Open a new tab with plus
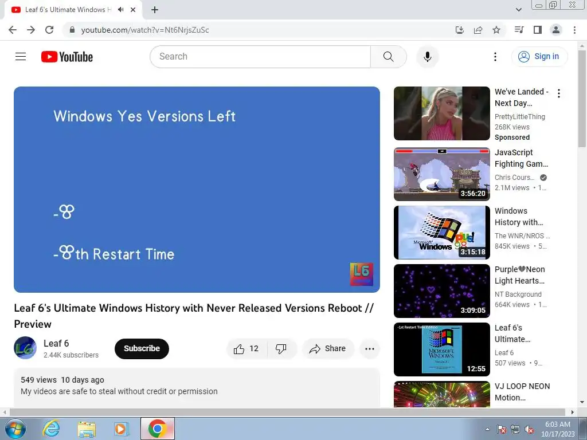The height and width of the screenshot is (440, 587). (x=155, y=10)
